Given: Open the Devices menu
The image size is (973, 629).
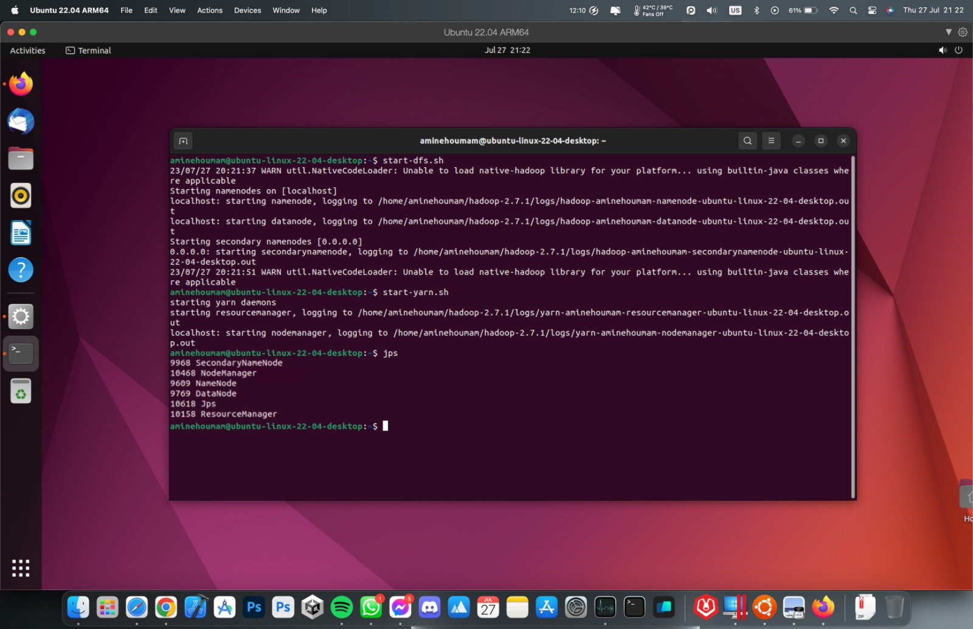Looking at the screenshot, I should pyautogui.click(x=247, y=10).
